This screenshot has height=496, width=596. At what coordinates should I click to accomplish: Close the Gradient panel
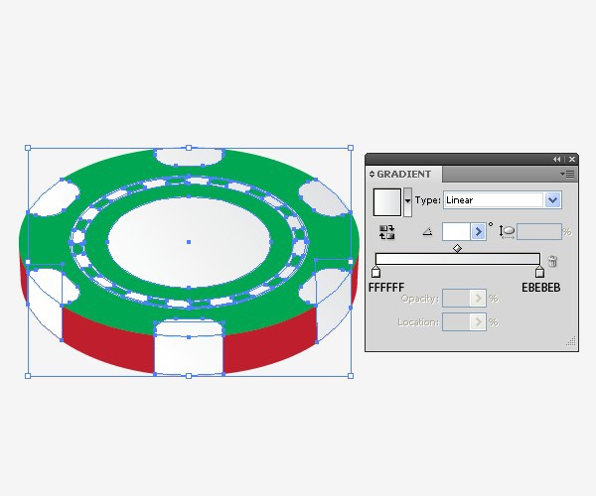pyautogui.click(x=570, y=159)
